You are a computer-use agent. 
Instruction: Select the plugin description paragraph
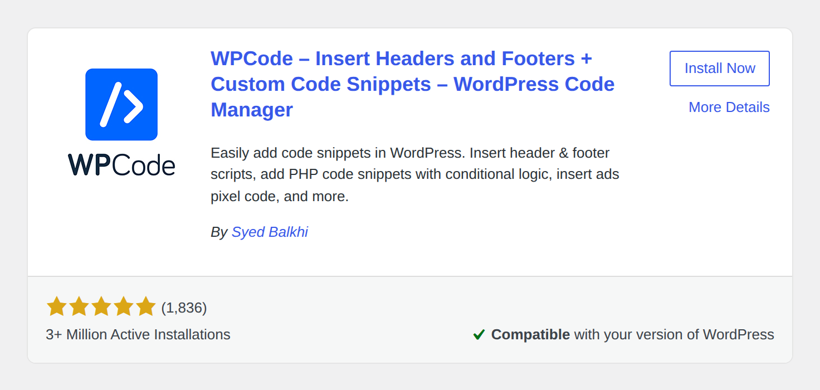[x=415, y=174]
